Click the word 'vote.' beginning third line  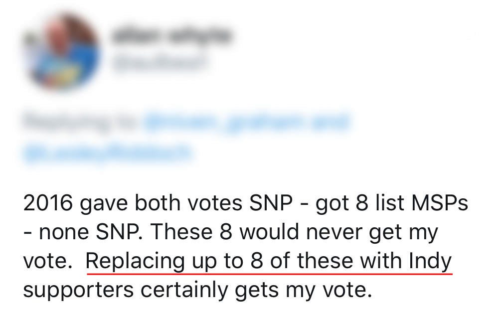[x=48, y=261]
